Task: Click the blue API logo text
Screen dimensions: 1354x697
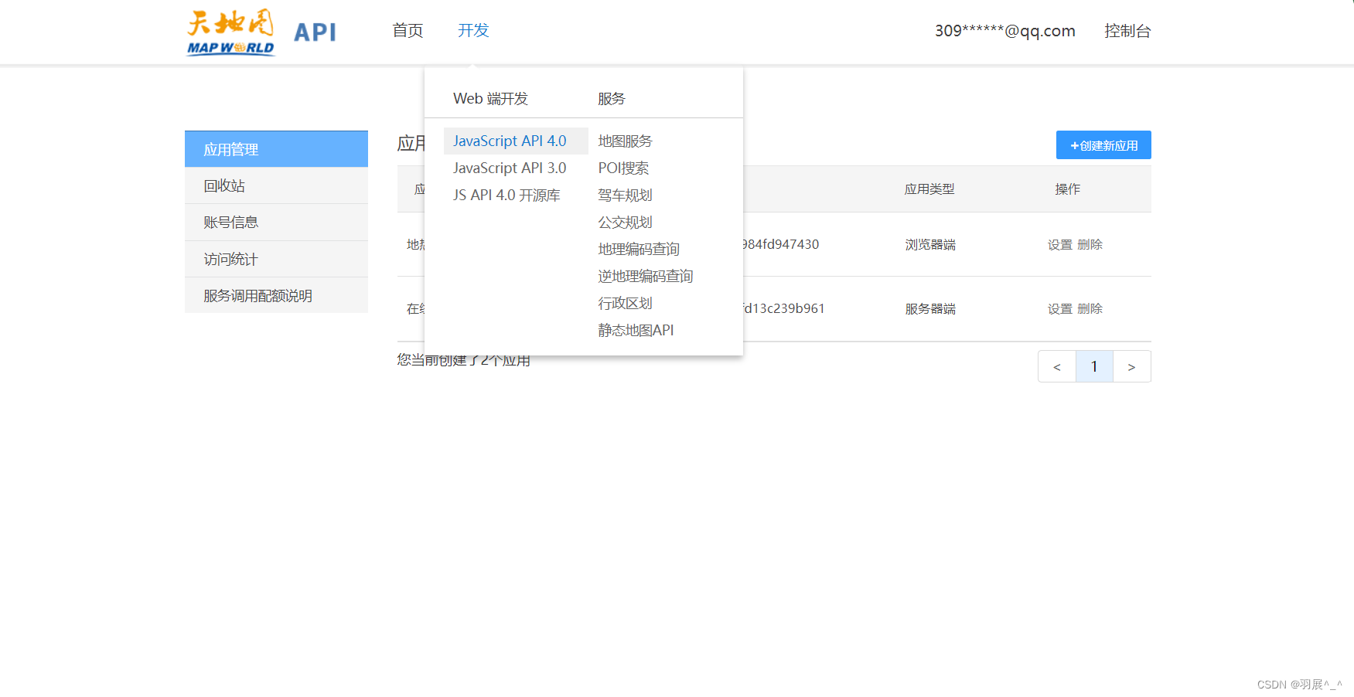Action: 314,31
